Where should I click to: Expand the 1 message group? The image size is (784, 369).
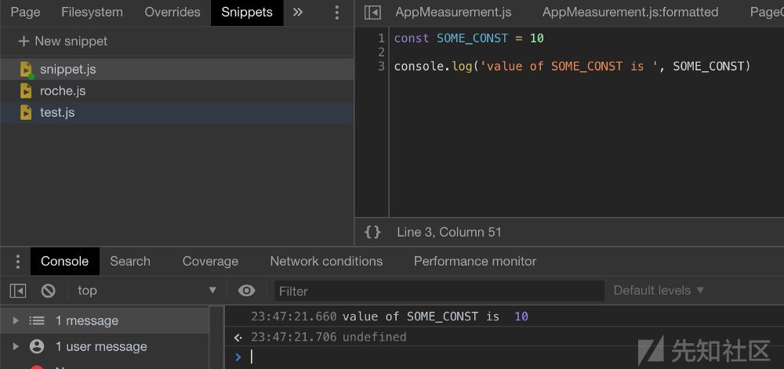pos(15,320)
